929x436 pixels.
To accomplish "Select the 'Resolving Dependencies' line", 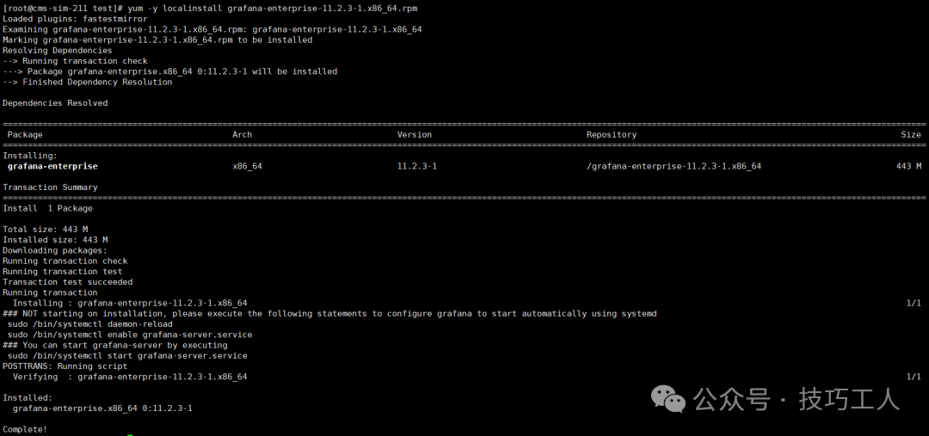I will [x=58, y=51].
